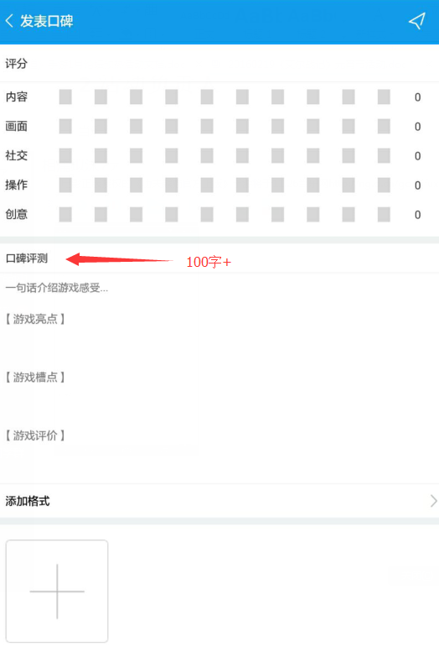Place cursor under 【游戏亮点】 section
Viewport: 439px width, 652px height.
tap(219, 347)
